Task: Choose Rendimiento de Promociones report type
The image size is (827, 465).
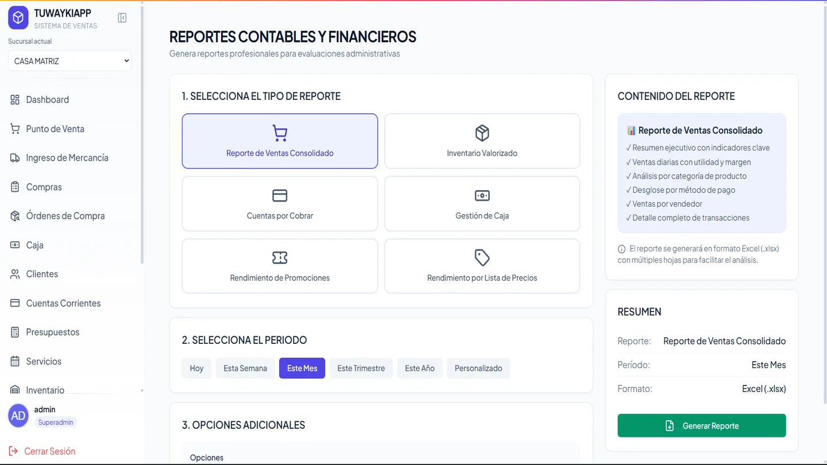Action: tap(280, 266)
